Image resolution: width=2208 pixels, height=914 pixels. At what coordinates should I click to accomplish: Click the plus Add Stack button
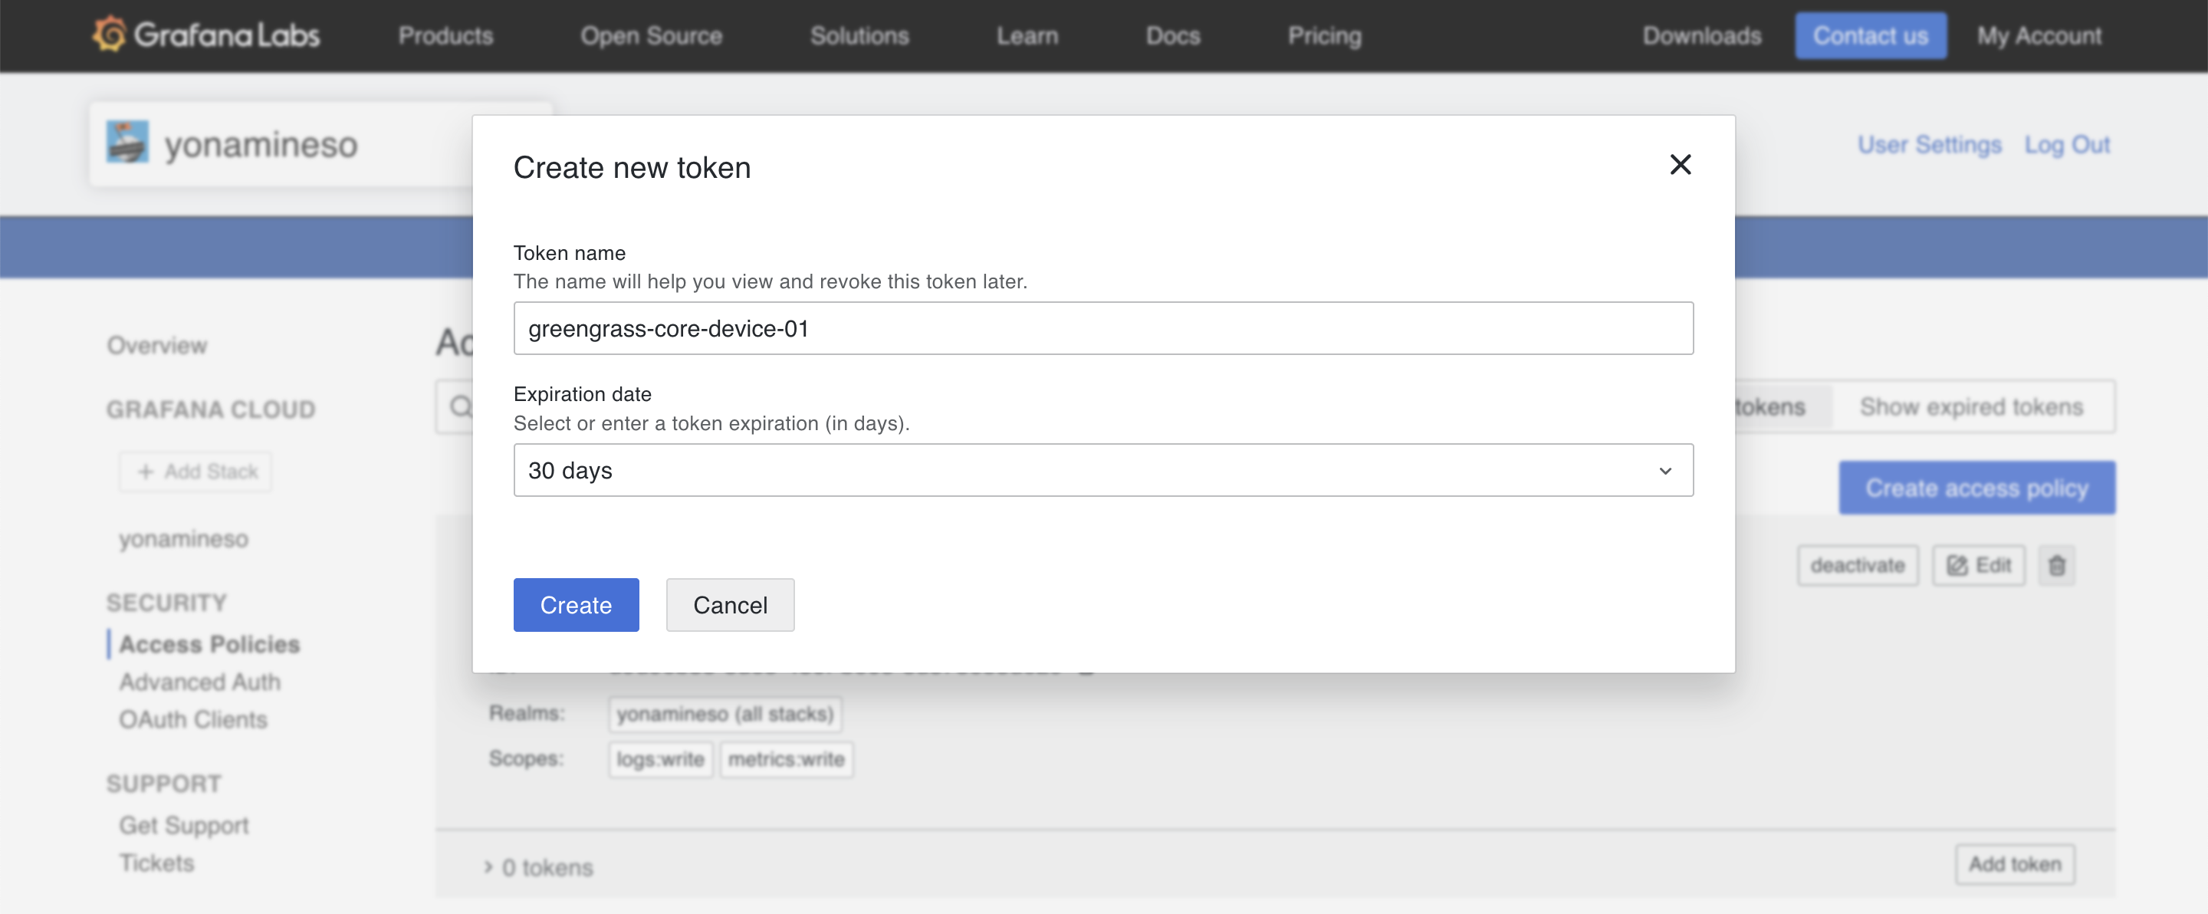pos(196,472)
